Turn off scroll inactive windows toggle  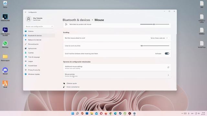(x=167, y=53)
